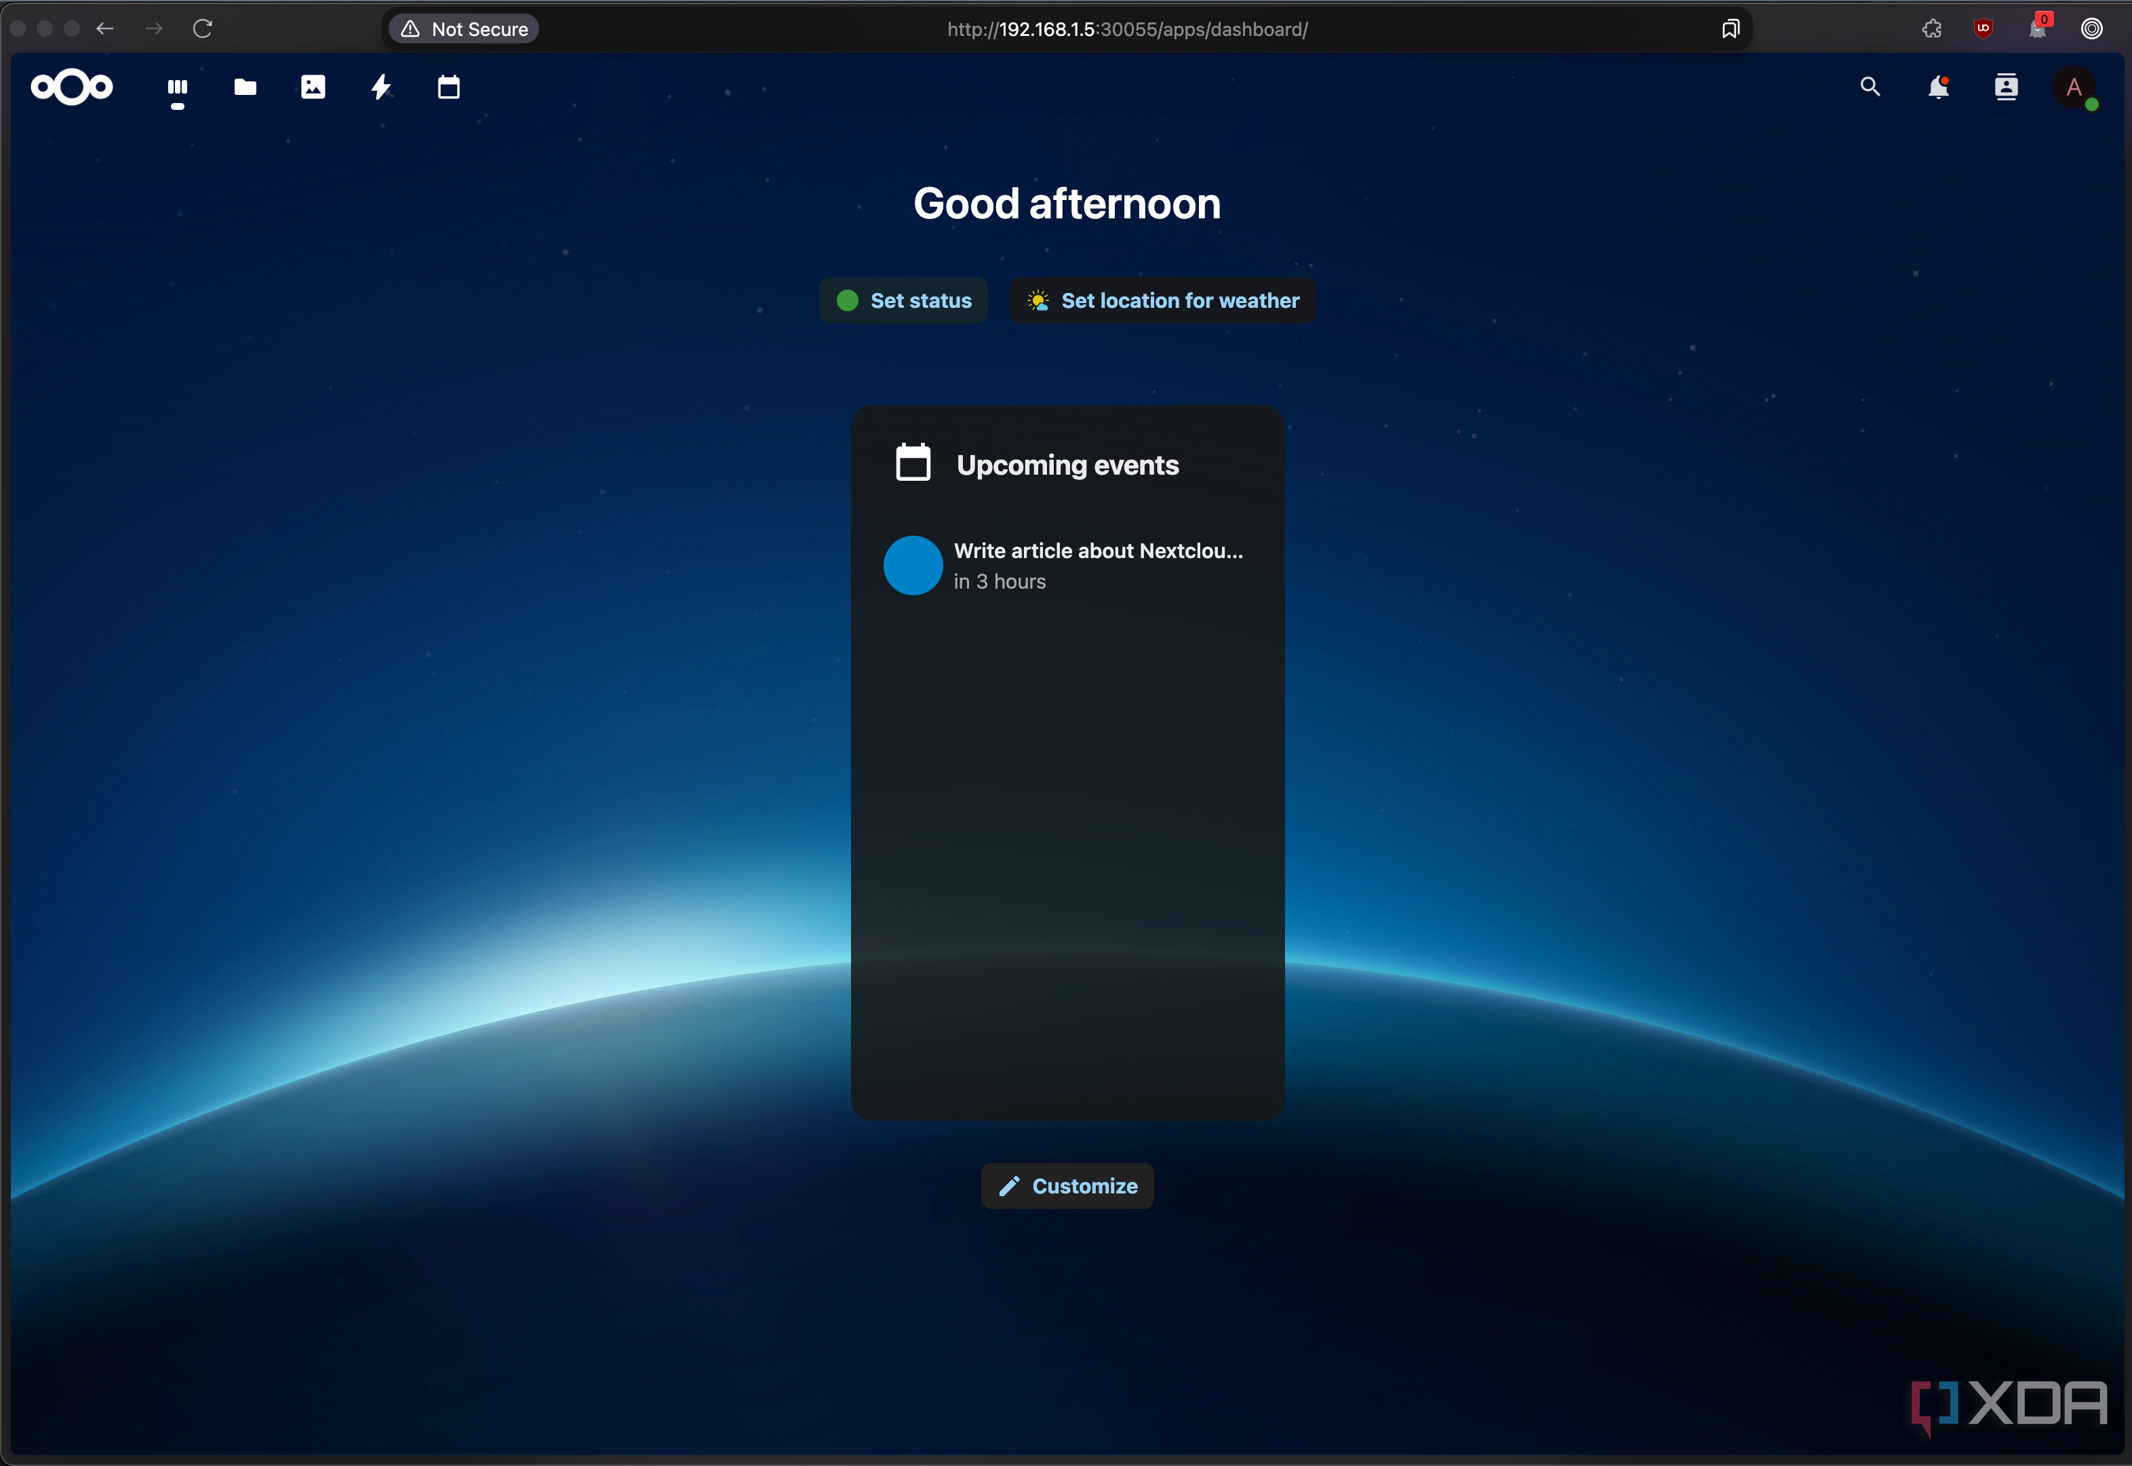Click the Customize button
Screen dimensions: 2132x1466
point(1067,1186)
